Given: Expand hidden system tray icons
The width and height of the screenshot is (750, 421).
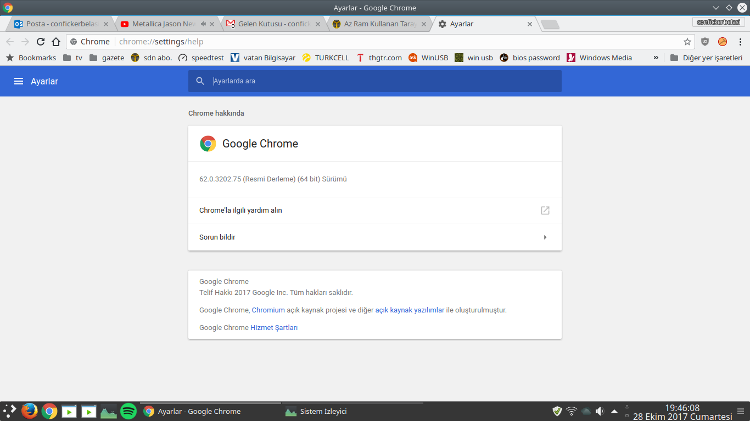Looking at the screenshot, I should click(614, 411).
